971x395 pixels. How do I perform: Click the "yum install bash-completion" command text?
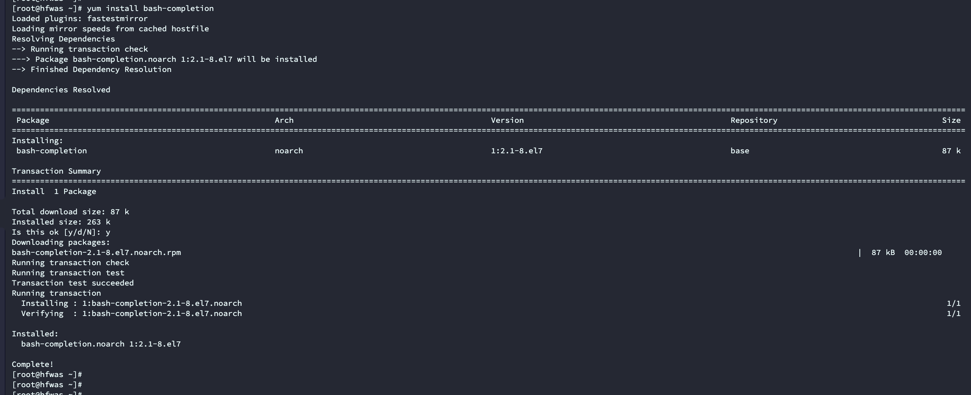pos(150,8)
